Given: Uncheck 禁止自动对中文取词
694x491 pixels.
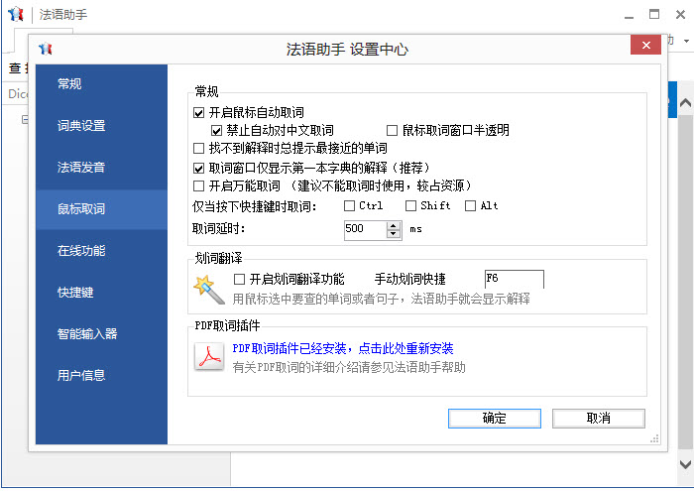Looking at the screenshot, I should [x=217, y=130].
